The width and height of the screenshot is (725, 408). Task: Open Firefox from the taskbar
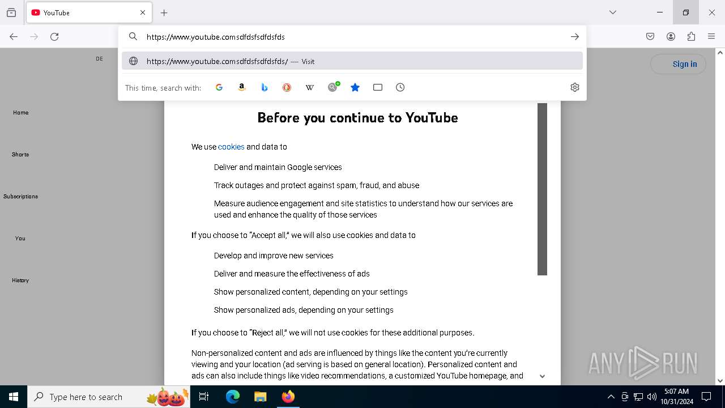[288, 397]
